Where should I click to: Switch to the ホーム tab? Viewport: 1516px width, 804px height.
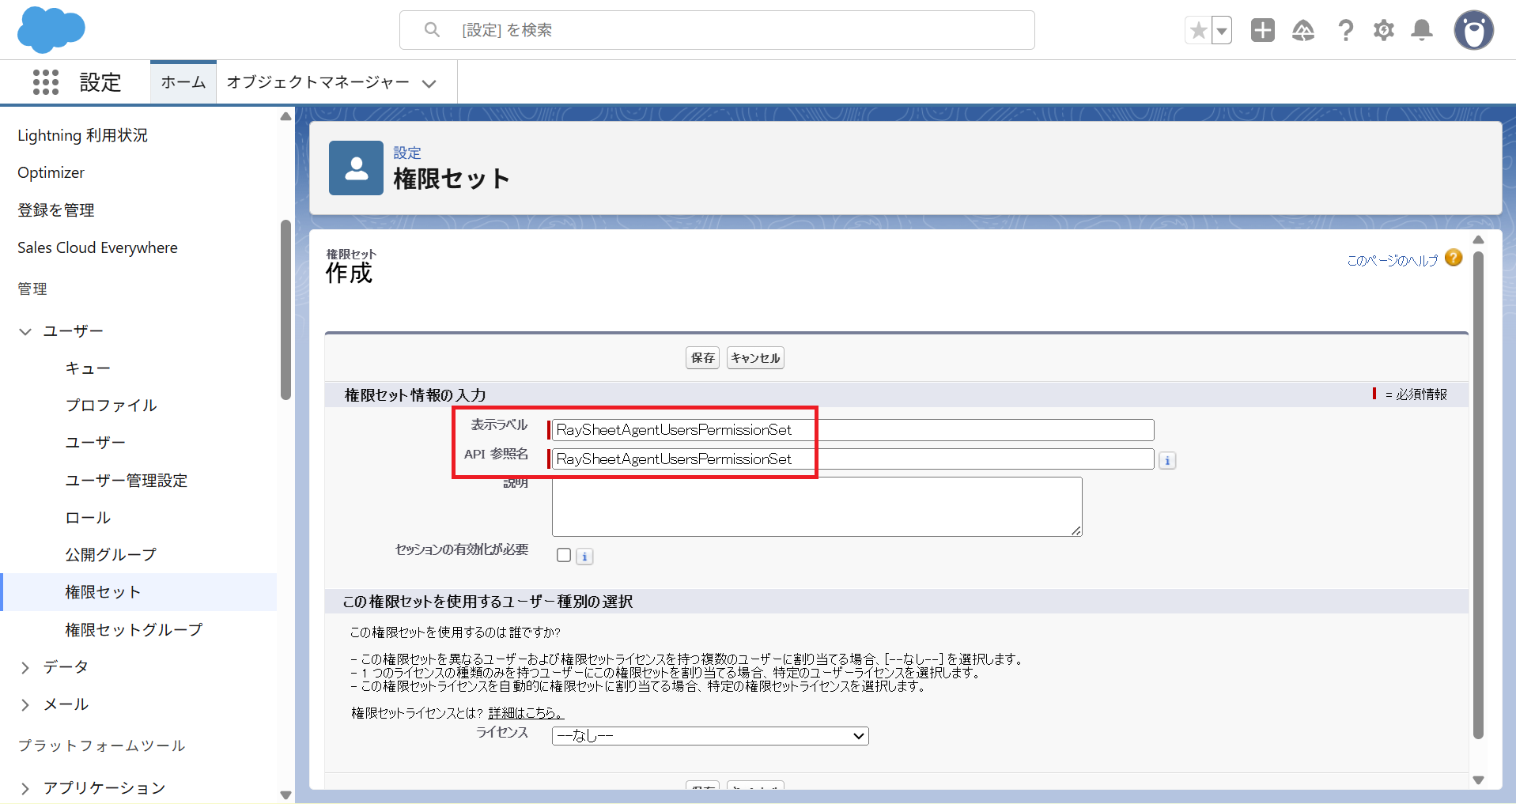(x=183, y=82)
